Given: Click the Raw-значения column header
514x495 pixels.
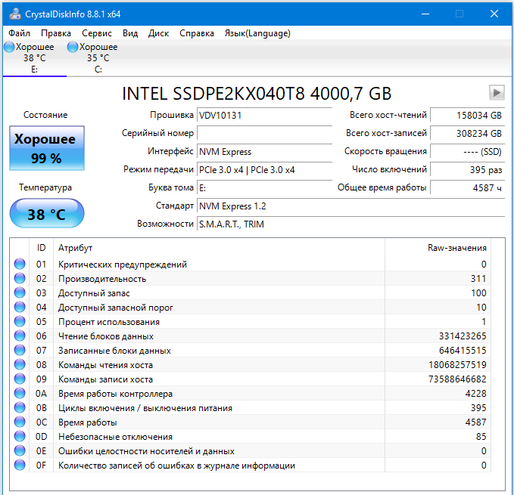Looking at the screenshot, I should (x=438, y=248).
